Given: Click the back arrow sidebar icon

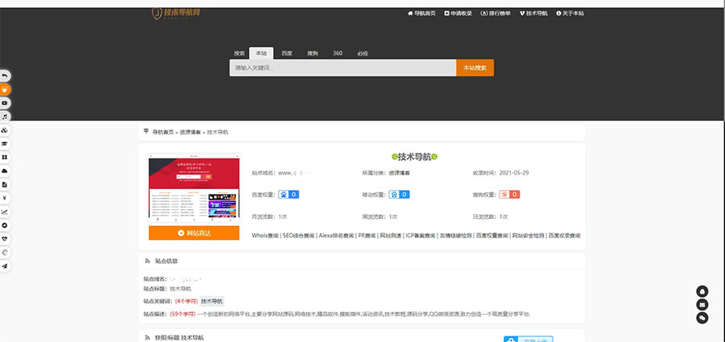Looking at the screenshot, I should click(x=6, y=76).
